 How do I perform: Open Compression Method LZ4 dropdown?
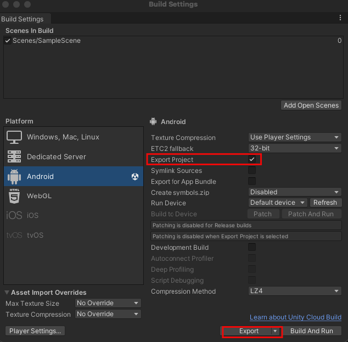pos(295,291)
